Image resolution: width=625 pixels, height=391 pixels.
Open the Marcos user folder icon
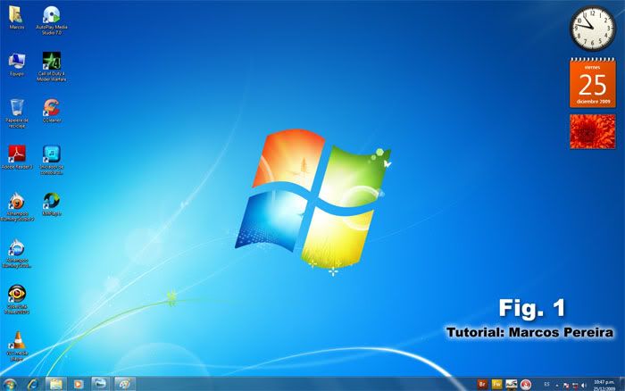(16, 18)
